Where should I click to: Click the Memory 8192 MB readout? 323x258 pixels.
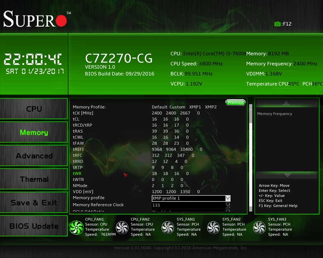tap(267, 54)
